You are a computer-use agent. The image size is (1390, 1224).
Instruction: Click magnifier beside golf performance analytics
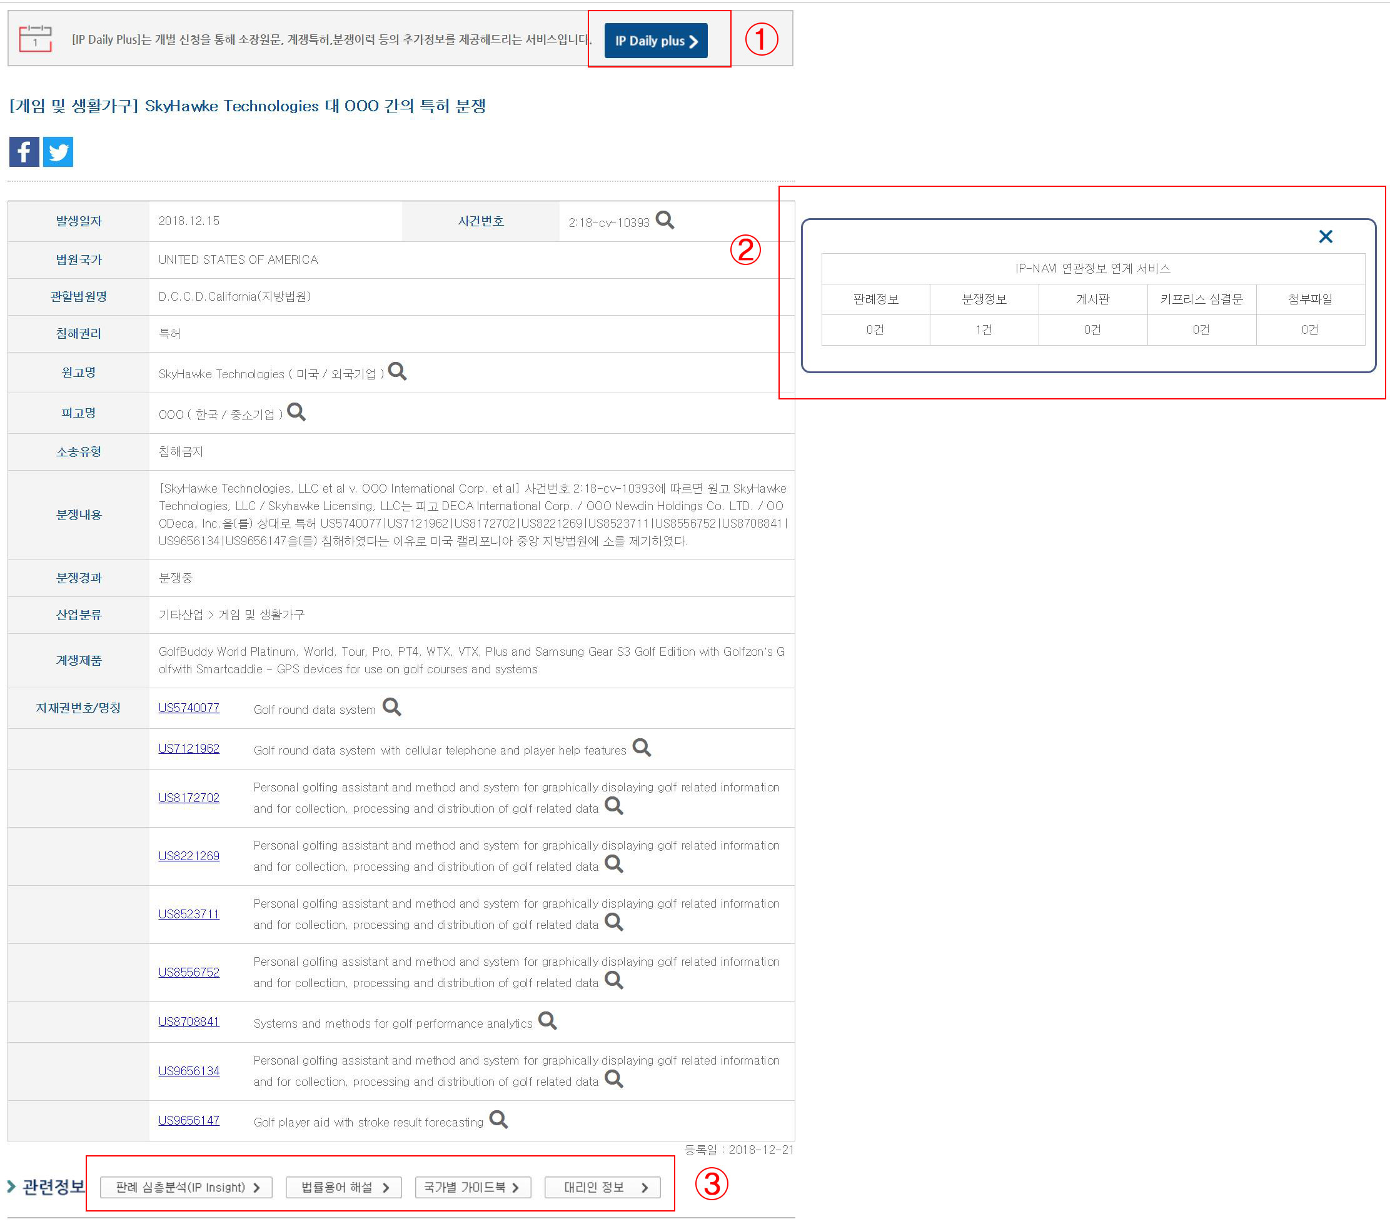pos(547,1021)
